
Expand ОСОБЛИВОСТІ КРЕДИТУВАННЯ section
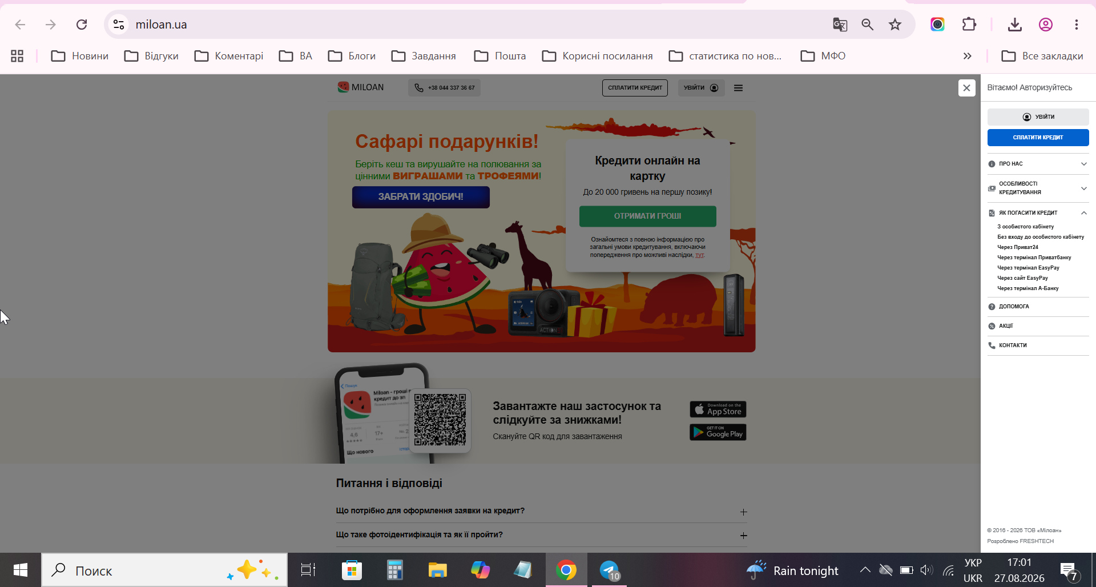[x=1038, y=188]
